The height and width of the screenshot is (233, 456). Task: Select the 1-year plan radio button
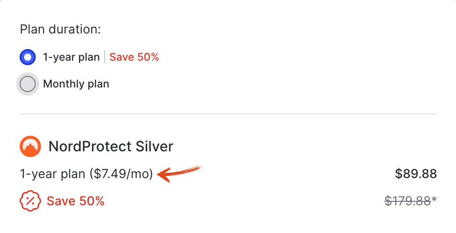coord(28,57)
